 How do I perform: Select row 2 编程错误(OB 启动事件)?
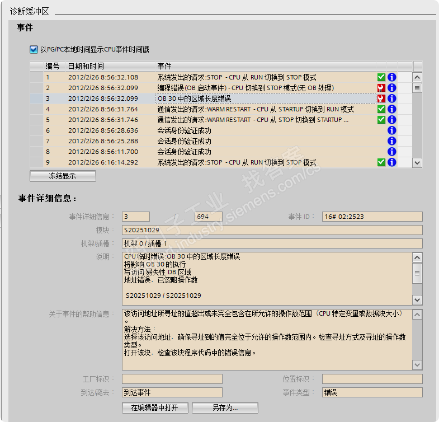[x=221, y=88]
